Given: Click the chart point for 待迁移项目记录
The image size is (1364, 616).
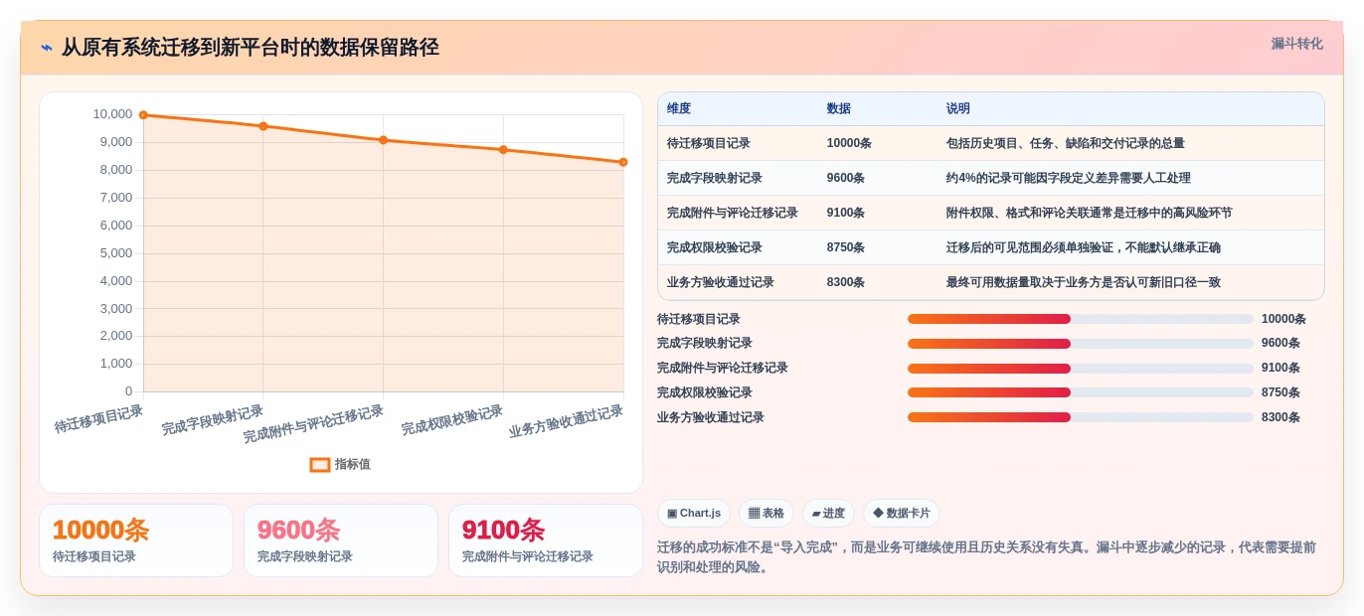Looking at the screenshot, I should click(x=143, y=115).
